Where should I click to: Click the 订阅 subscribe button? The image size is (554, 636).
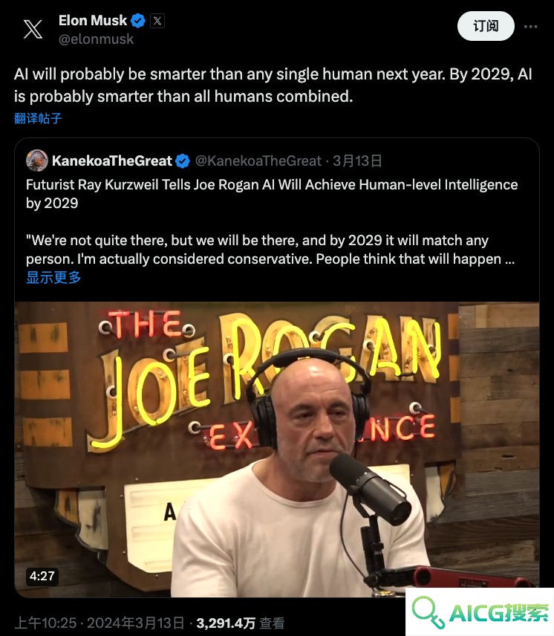pos(486,26)
